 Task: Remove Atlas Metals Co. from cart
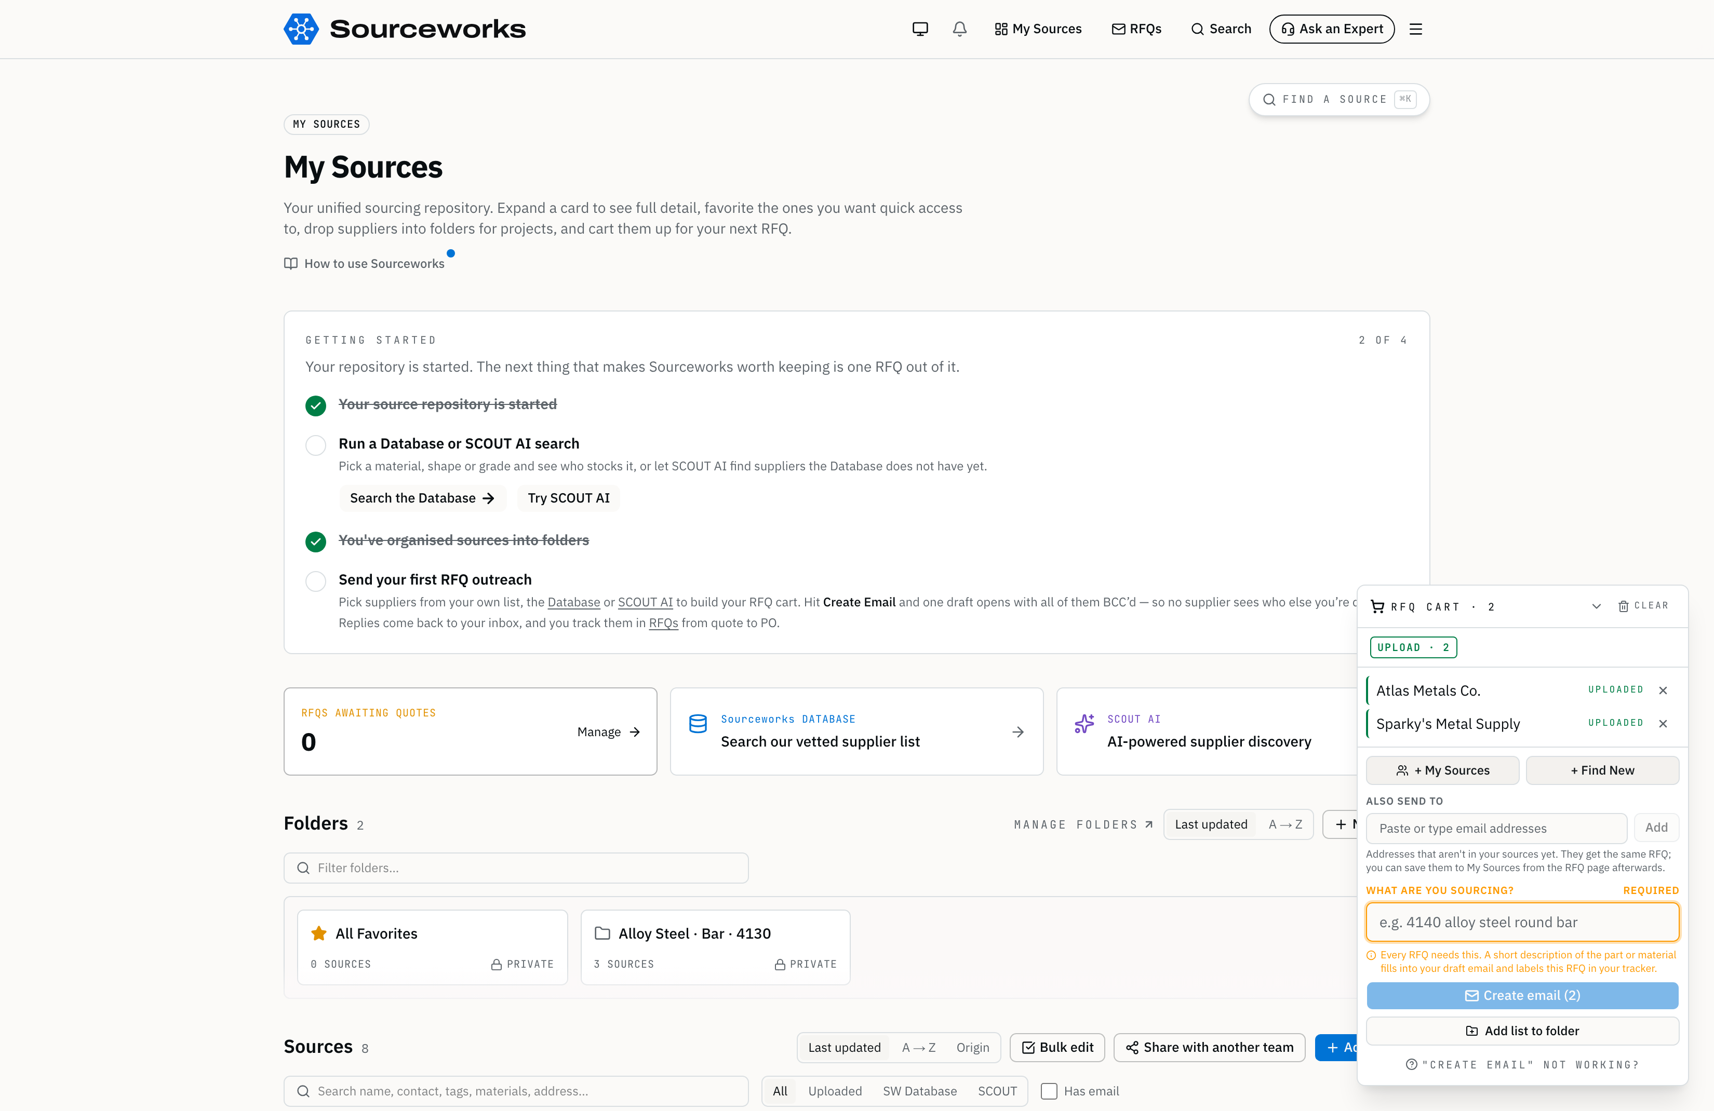(1663, 690)
